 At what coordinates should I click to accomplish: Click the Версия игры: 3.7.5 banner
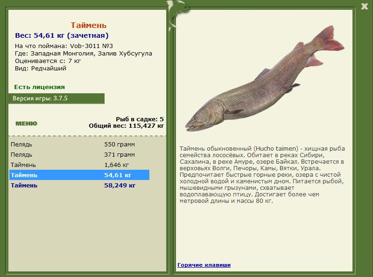click(x=56, y=98)
